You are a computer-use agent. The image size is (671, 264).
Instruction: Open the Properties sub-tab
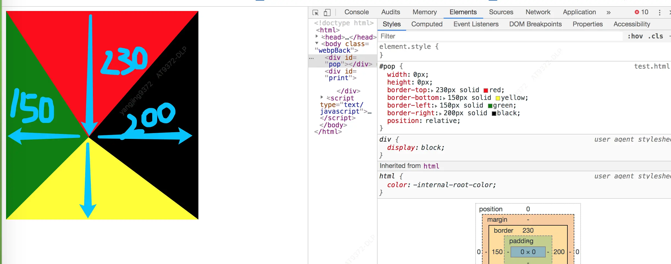[587, 24]
